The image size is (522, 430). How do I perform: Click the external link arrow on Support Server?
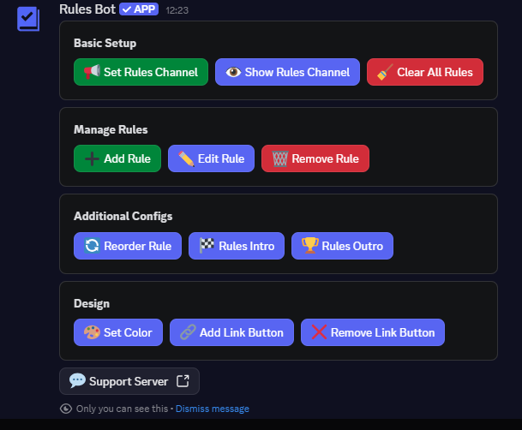click(183, 381)
